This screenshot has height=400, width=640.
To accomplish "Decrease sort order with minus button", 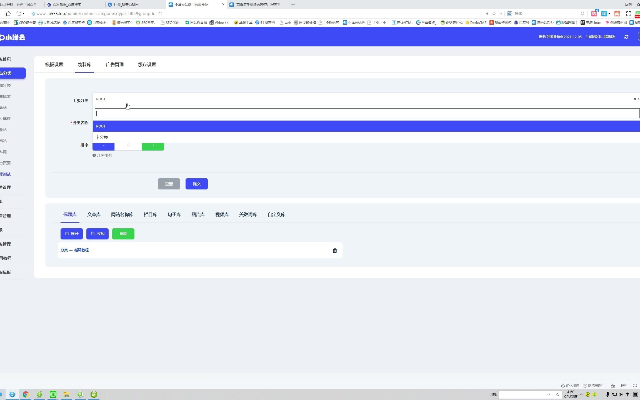I will point(103,146).
